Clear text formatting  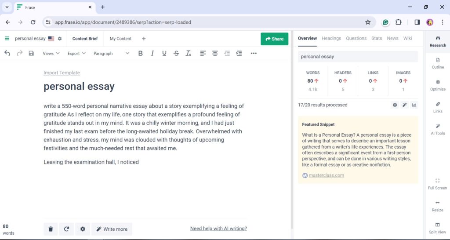point(188,53)
